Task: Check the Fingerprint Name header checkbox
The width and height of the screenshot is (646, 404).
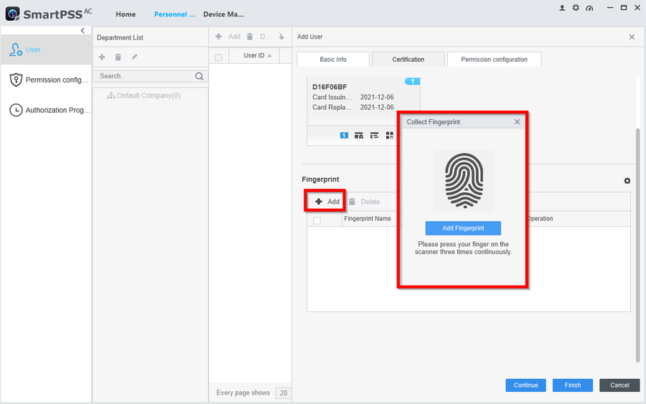Action: (317, 220)
